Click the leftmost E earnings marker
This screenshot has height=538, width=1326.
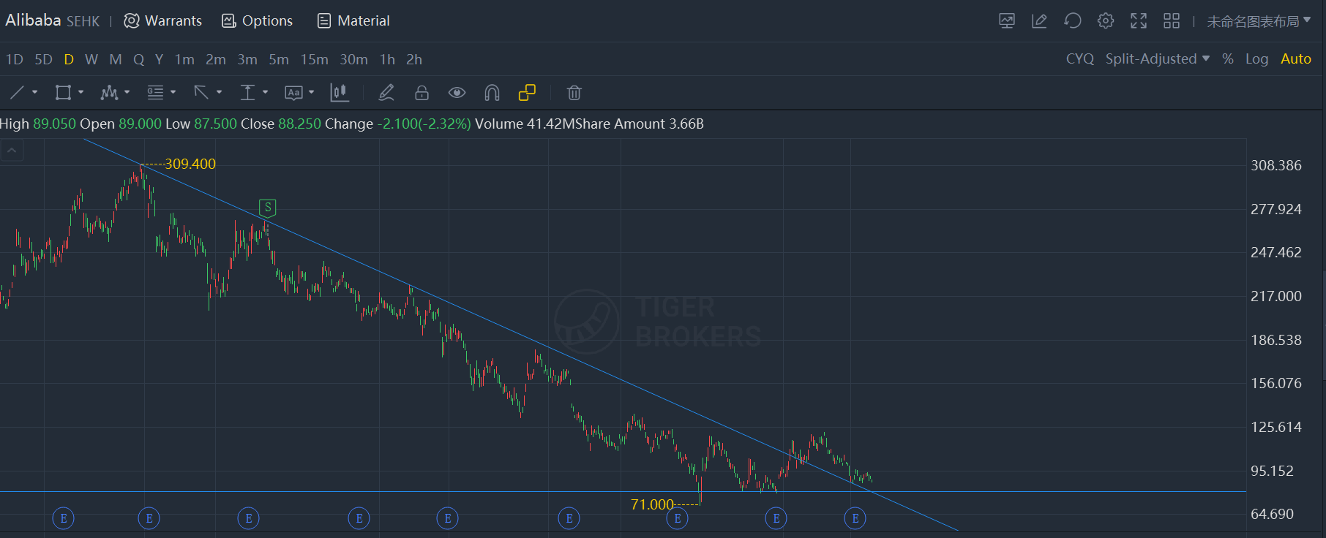click(64, 519)
